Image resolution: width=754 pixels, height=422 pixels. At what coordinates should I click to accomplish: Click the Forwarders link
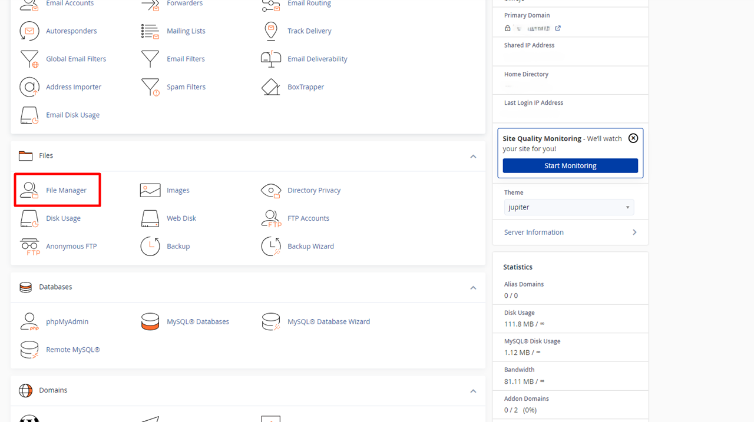[184, 4]
